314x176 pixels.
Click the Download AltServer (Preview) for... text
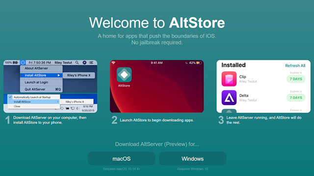(157, 144)
